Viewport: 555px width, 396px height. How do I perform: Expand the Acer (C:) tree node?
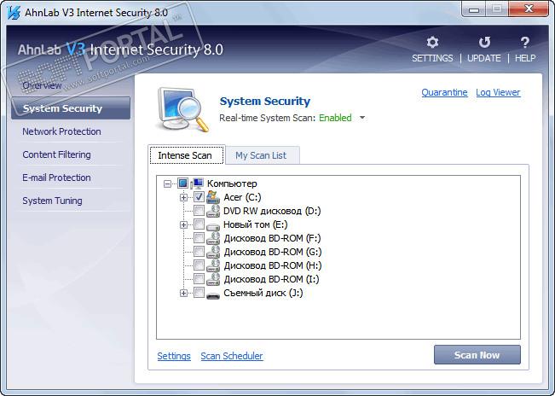pyautogui.click(x=183, y=197)
